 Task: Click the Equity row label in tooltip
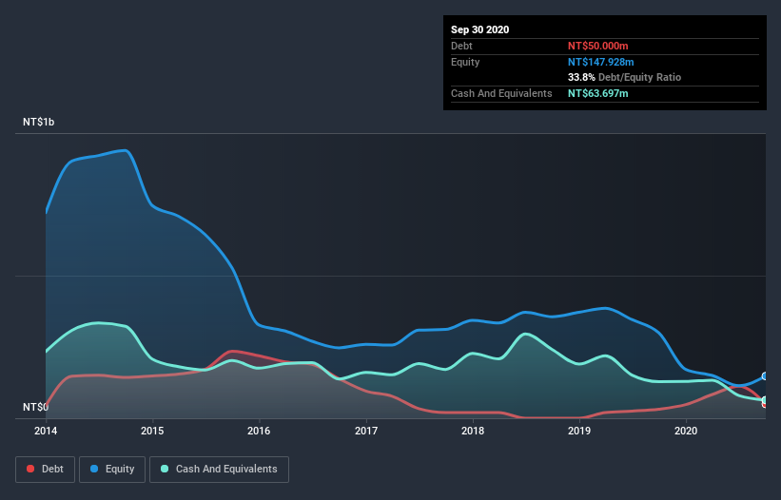[x=465, y=62]
